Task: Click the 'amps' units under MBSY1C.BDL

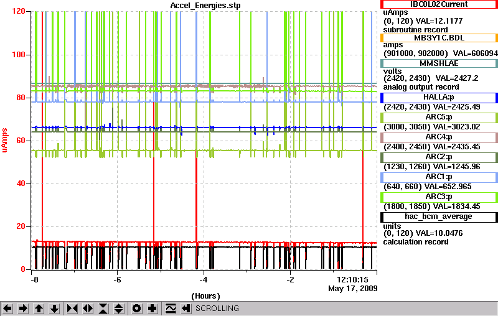Action: pos(393,45)
